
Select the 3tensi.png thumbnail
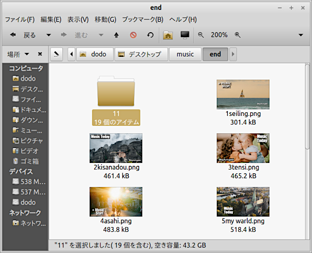[243, 148]
